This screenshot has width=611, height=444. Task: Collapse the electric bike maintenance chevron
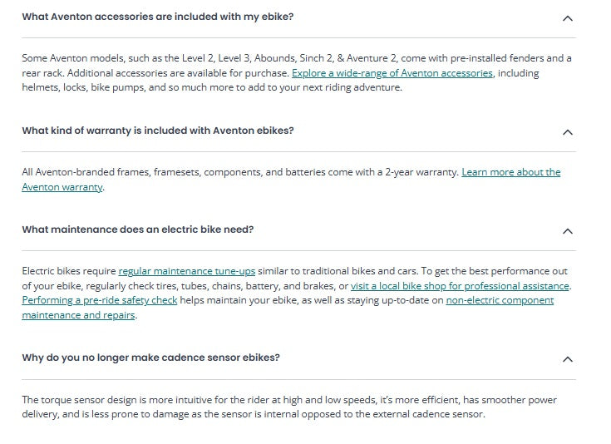click(568, 230)
